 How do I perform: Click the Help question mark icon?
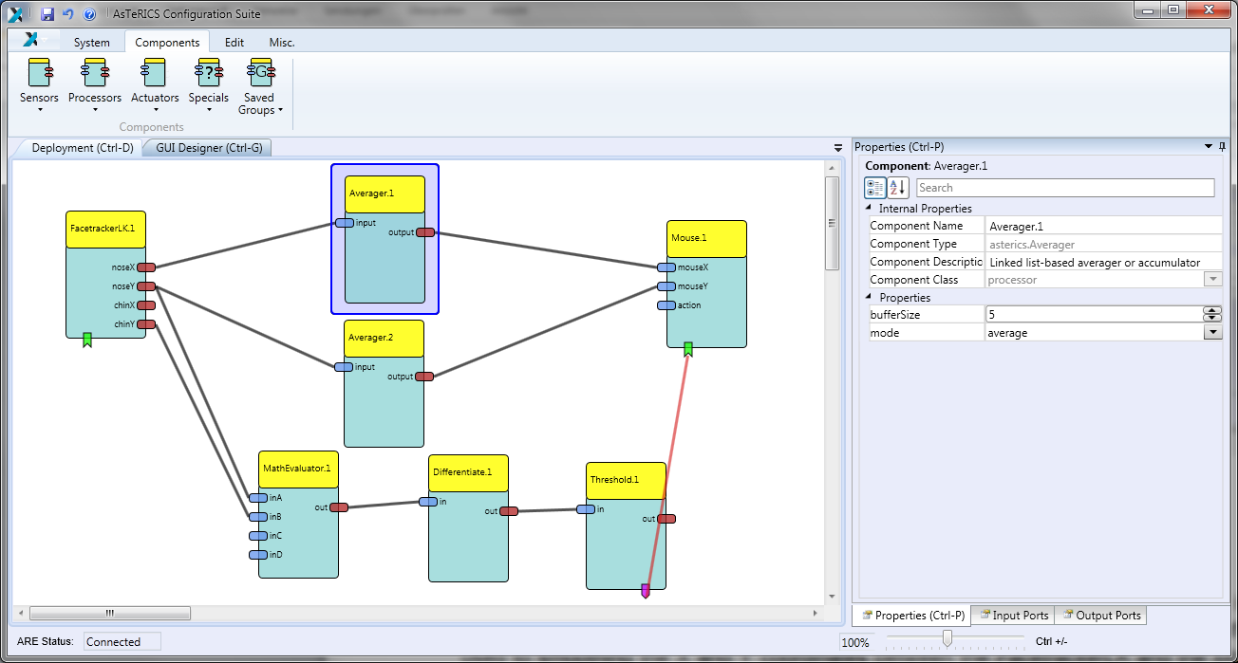[89, 14]
